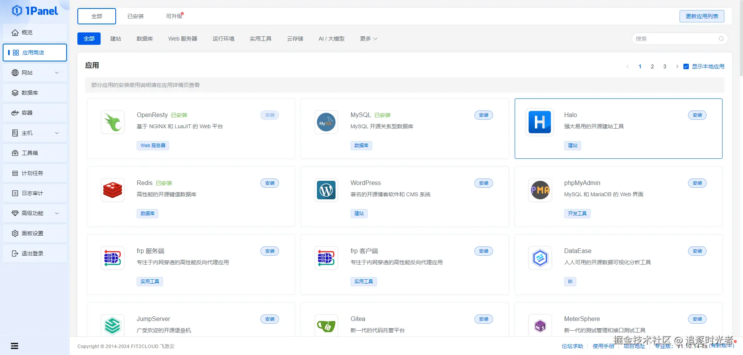This screenshot has width=743, height=355.
Task: Open the DataEase app icon
Action: coord(540,258)
